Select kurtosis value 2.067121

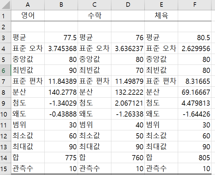click(x=128, y=103)
